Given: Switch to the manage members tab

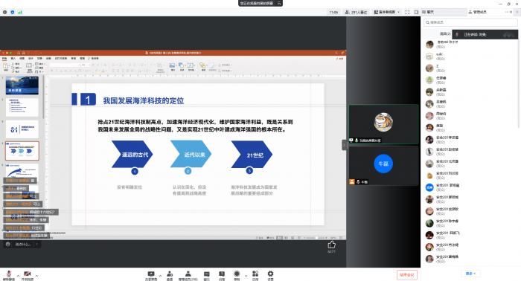Looking at the screenshot, I should point(478,12).
